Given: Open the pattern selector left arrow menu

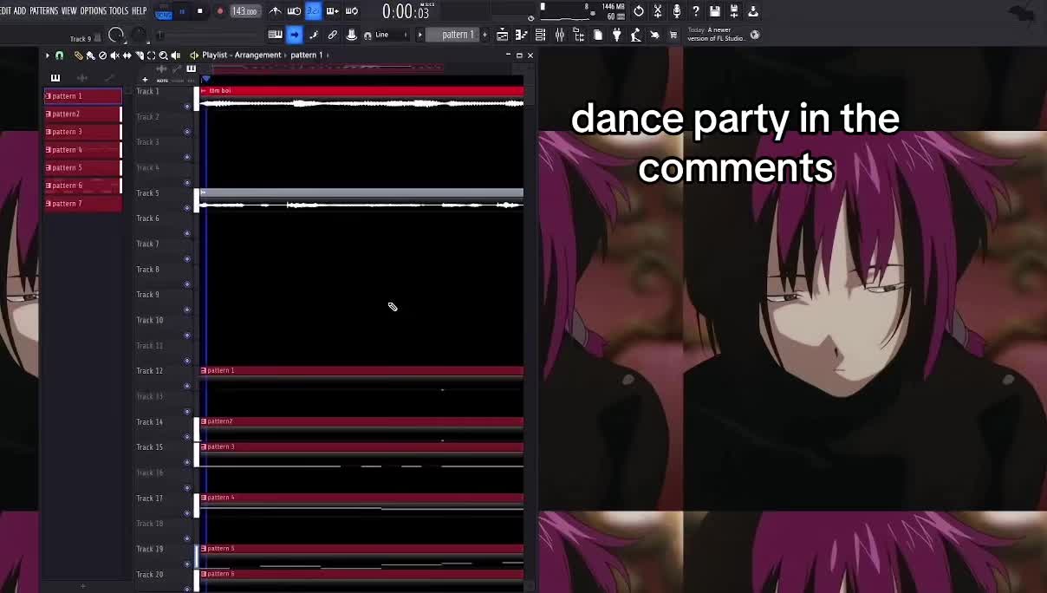Looking at the screenshot, I should click(419, 35).
